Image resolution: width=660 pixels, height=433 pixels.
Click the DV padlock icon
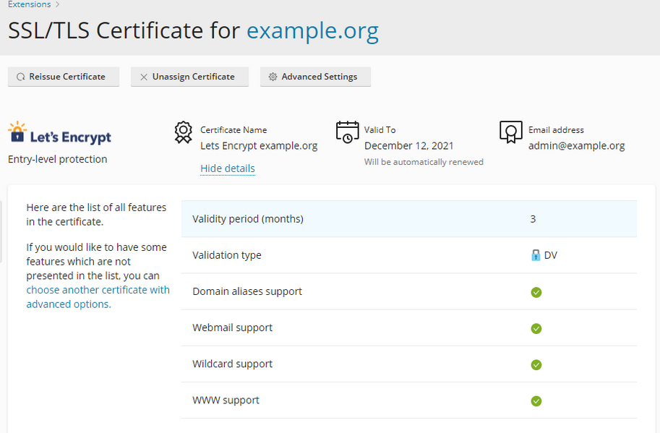536,255
